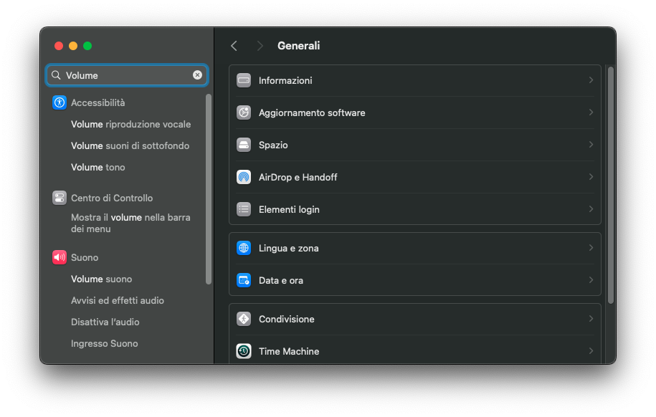Open Disattiva l'audio search result

pyautogui.click(x=105, y=322)
